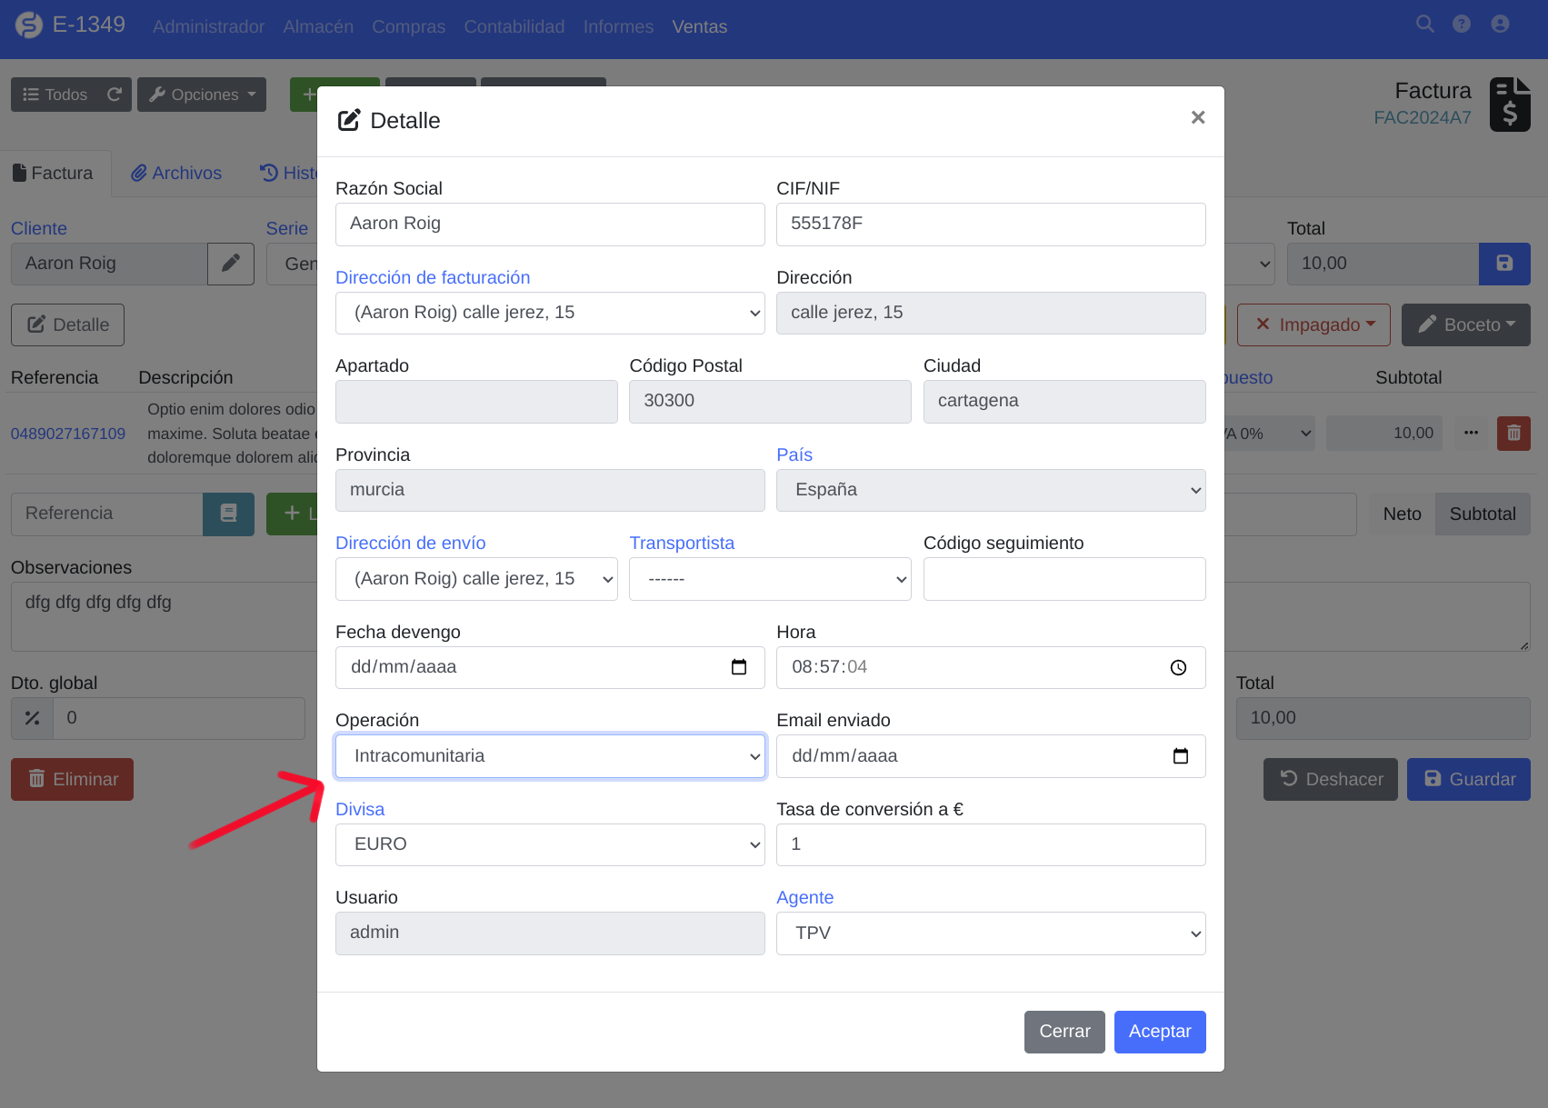Screen dimensions: 1548x1108
Task: Open the Opciones dropdown button
Action: (202, 95)
